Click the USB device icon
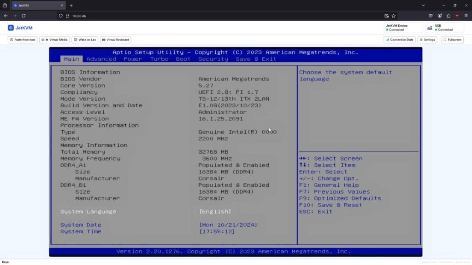This screenshot has height=265, width=472. click(x=430, y=28)
